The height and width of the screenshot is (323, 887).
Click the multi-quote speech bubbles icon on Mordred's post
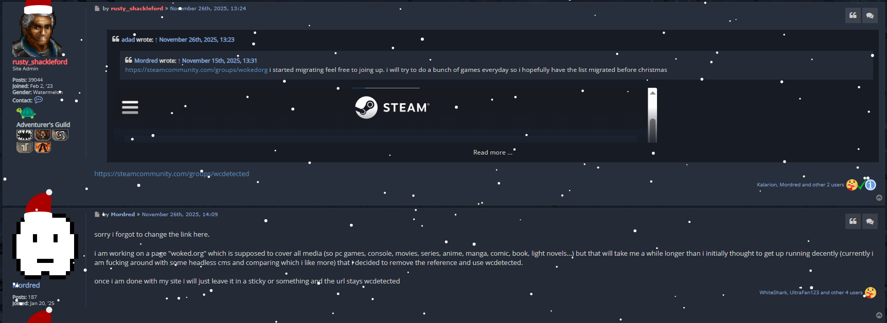870,221
